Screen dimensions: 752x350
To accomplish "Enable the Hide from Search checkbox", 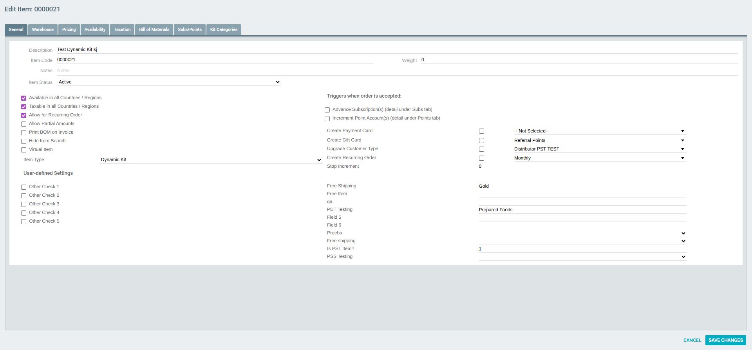I will pos(24,141).
